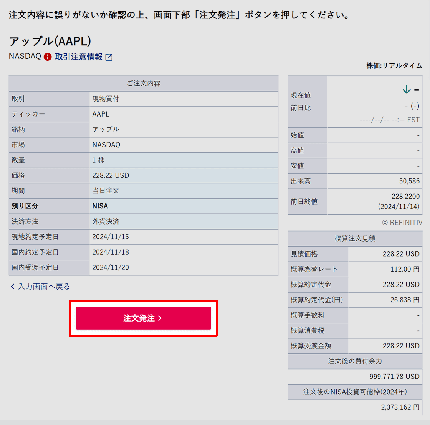
Task: Click the 228.22 USD value beside 見積価格
Action: coord(401,254)
